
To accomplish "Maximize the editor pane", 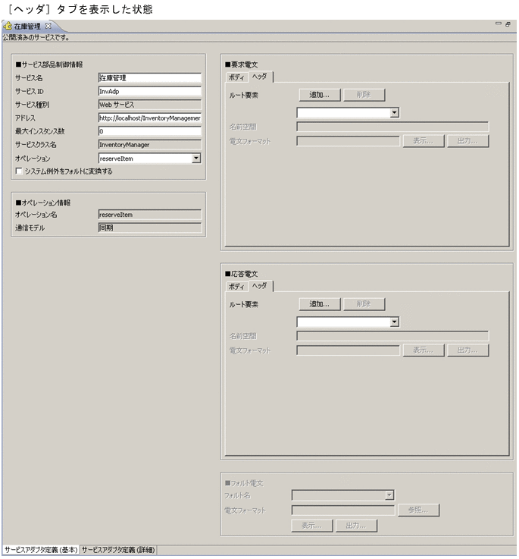I will click(508, 24).
